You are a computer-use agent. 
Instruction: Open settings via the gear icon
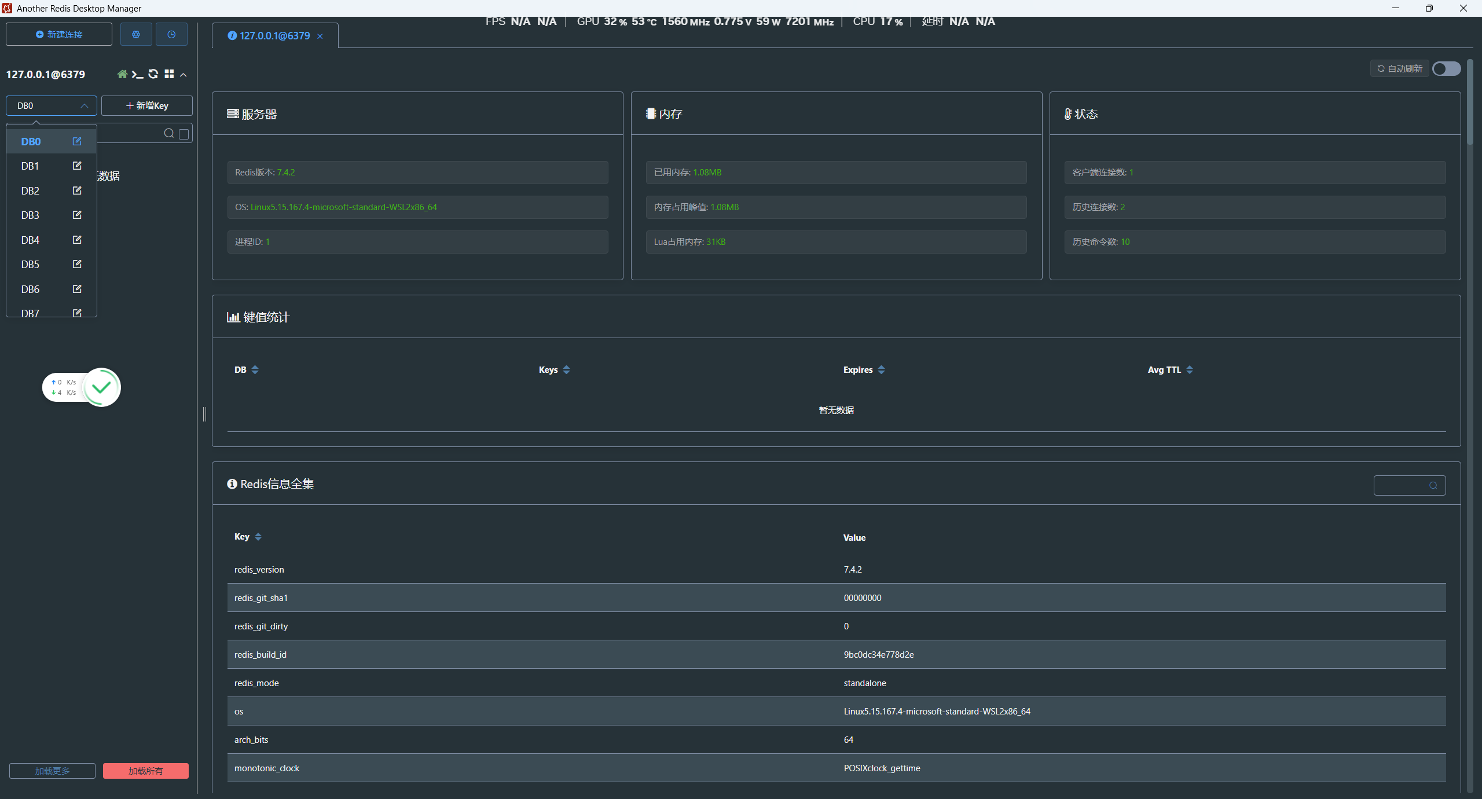pyautogui.click(x=136, y=35)
